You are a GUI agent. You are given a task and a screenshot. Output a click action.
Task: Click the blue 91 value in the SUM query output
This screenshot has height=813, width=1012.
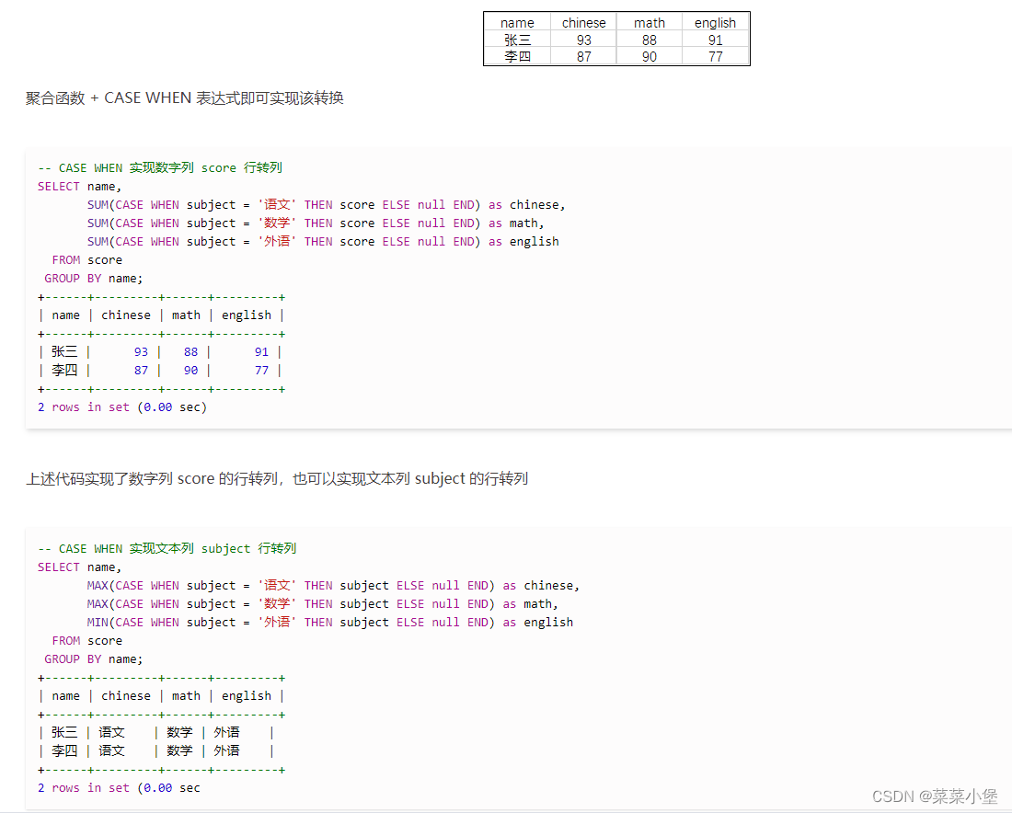pos(260,352)
